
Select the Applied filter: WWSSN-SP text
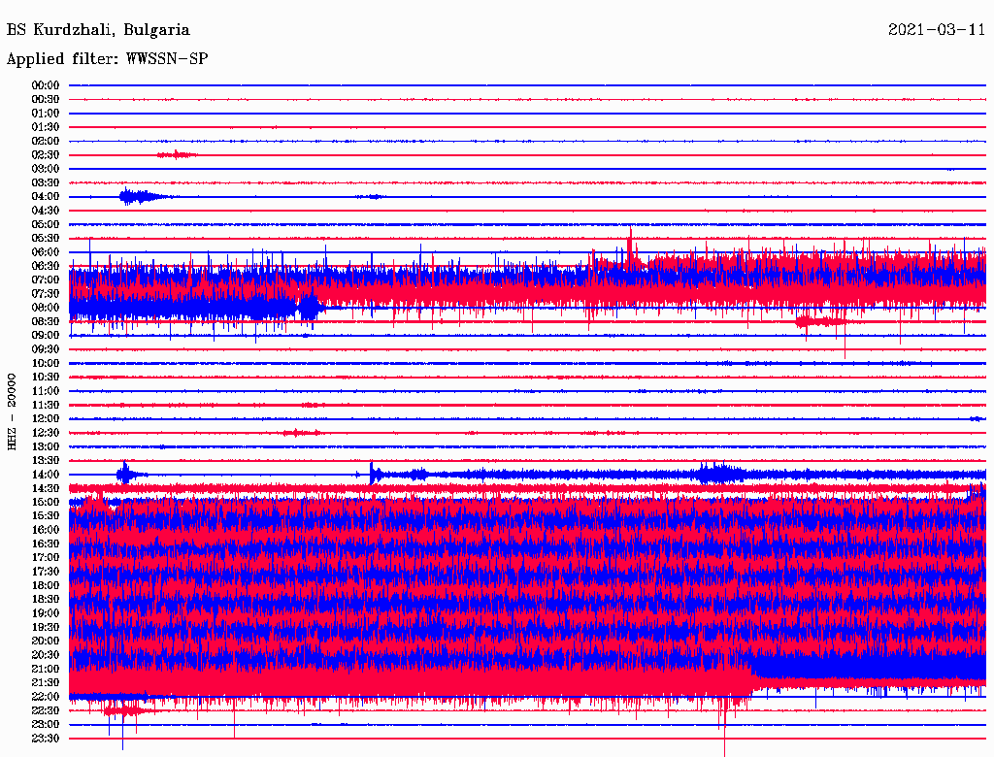click(107, 59)
